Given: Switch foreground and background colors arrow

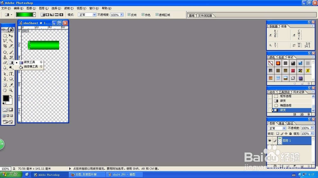Looking at the screenshot, I should click(11, 96).
